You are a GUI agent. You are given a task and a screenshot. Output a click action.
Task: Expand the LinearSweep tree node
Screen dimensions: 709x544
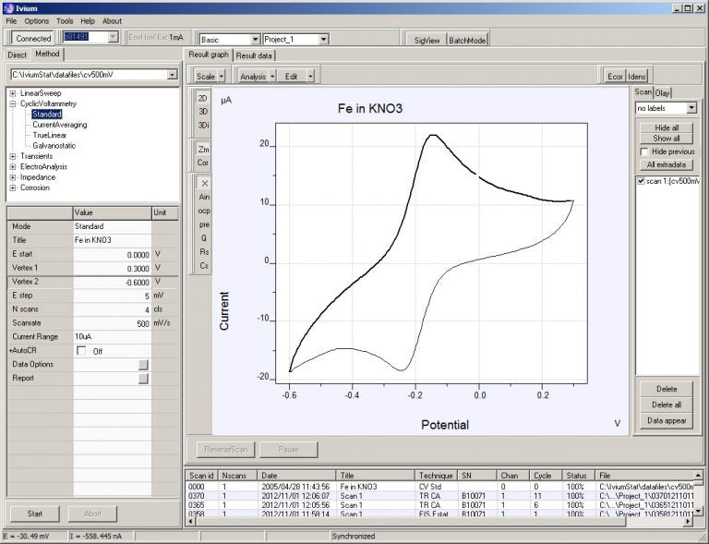(12, 93)
